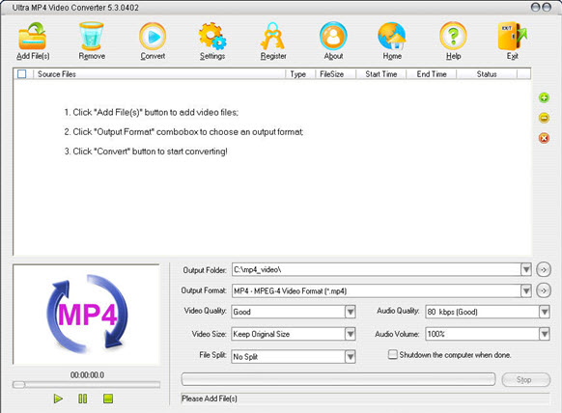
Task: Click the 'Please Add File(s)' status text
Action: click(x=210, y=399)
